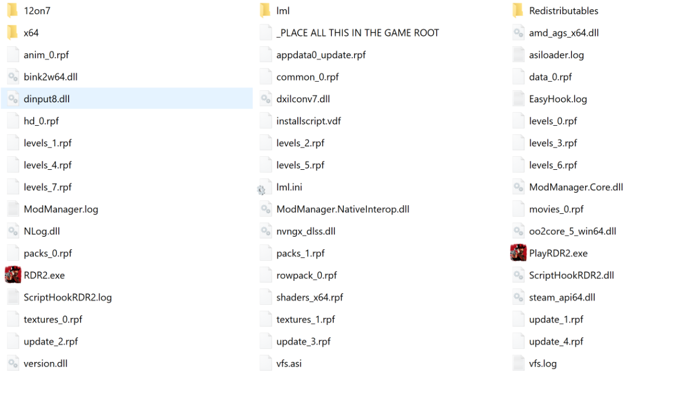Click the lml folder icon
The height and width of the screenshot is (418, 687).
[265, 11]
